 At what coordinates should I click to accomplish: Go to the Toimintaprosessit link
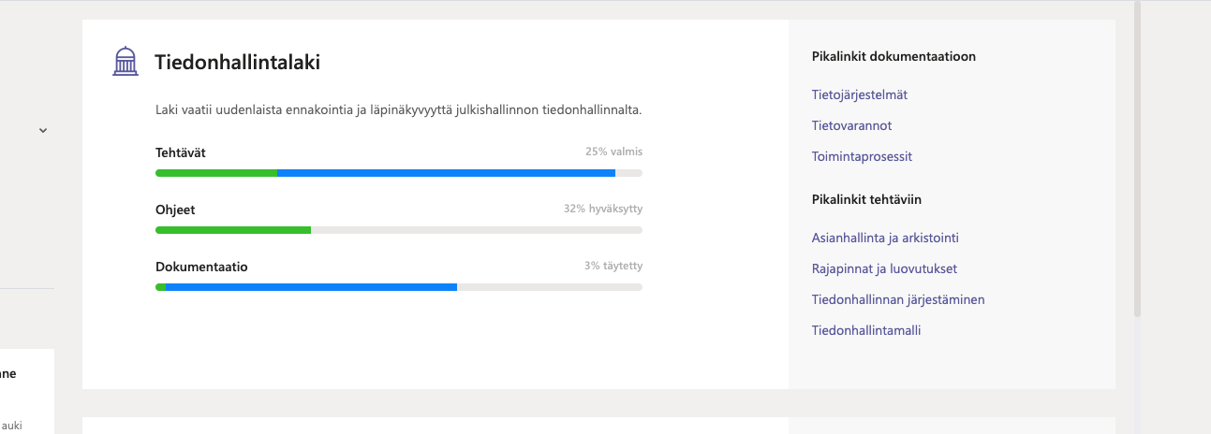(862, 156)
